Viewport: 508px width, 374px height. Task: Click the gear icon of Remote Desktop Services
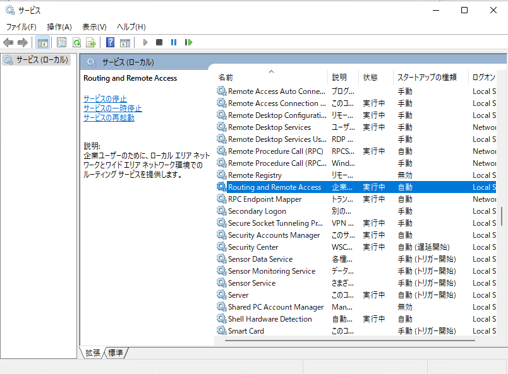click(222, 127)
